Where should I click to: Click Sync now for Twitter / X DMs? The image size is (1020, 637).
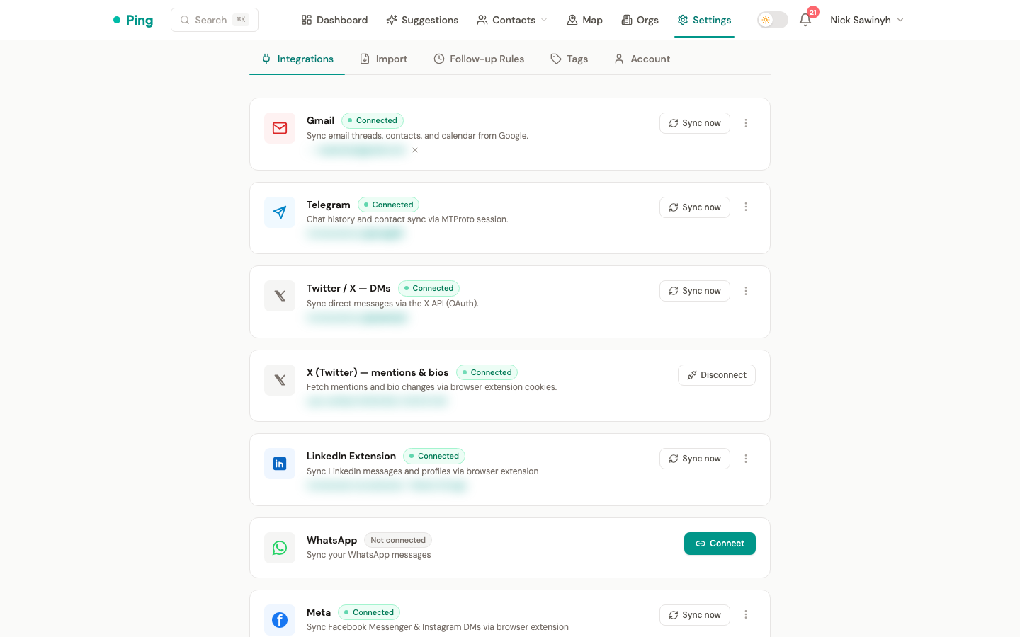pyautogui.click(x=695, y=291)
